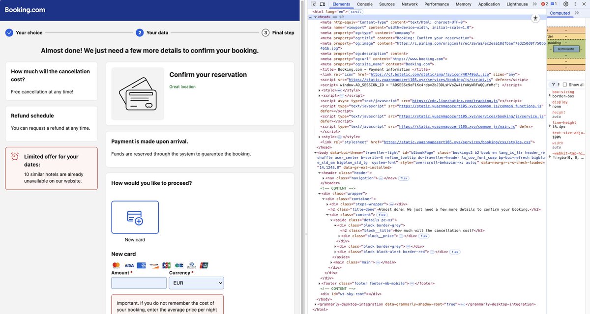The image size is (590, 314).
Task: Expand the block-alert border-red div node
Action: 335,252
